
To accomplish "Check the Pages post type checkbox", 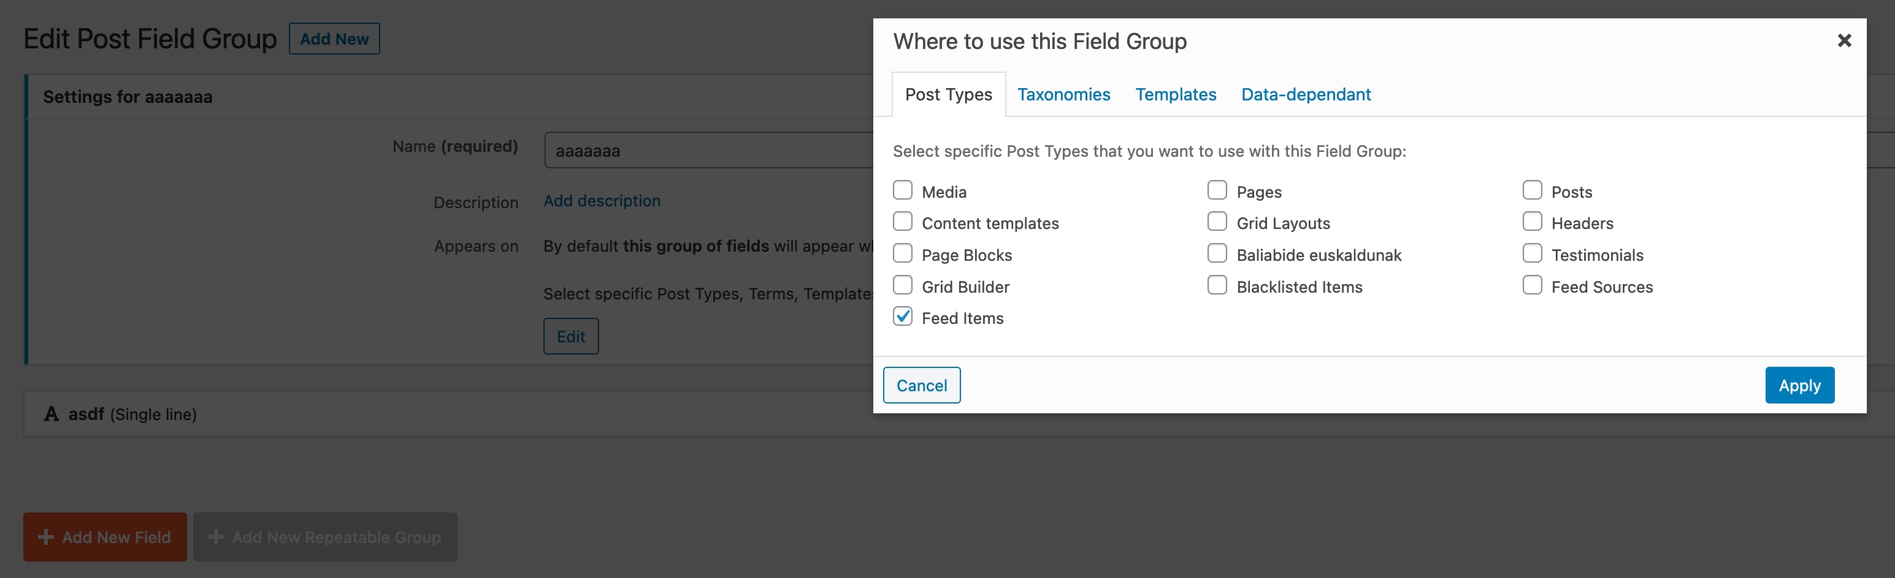I will pyautogui.click(x=1217, y=190).
